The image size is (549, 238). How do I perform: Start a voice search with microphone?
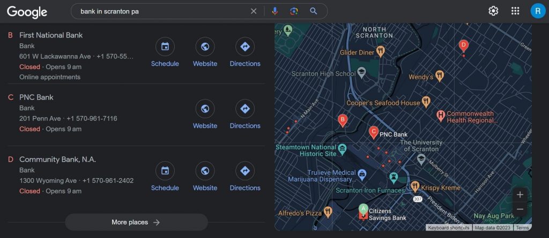[275, 11]
